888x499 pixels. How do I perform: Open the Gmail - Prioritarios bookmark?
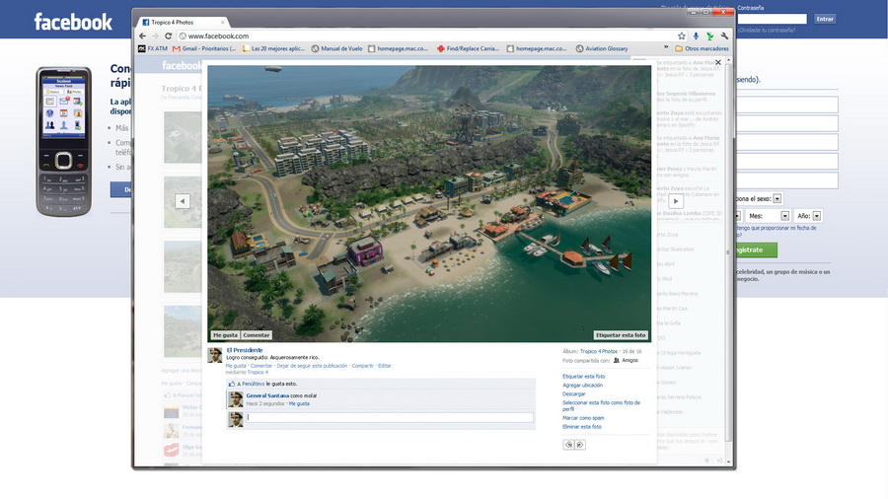[204, 48]
